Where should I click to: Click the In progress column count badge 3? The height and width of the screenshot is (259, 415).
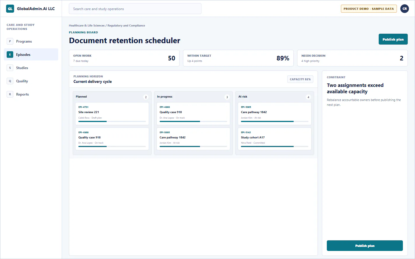227,97
